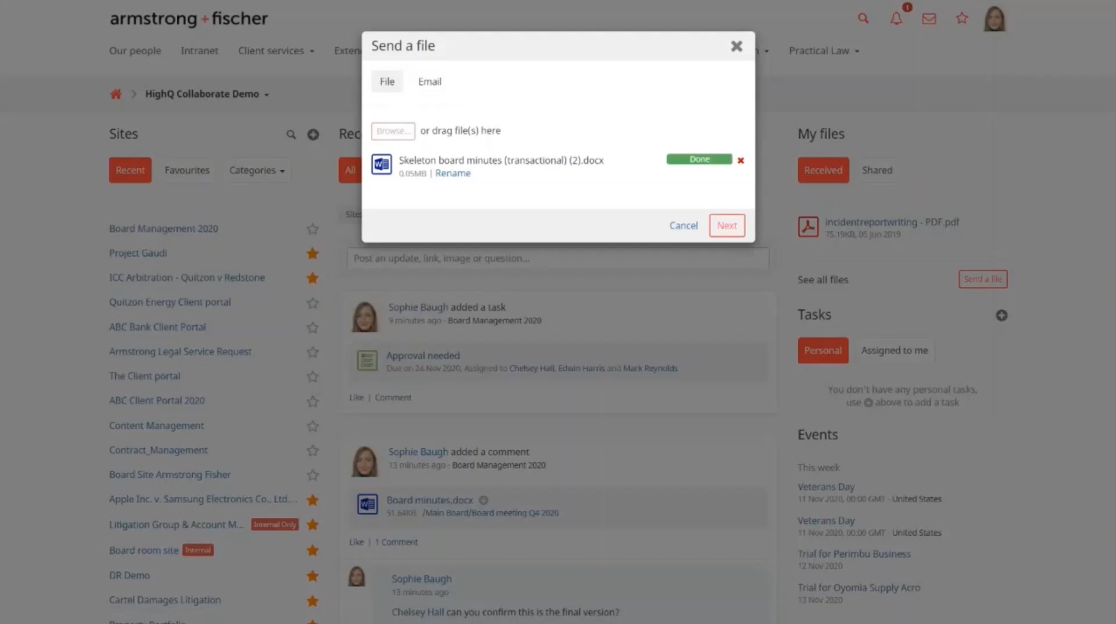The image size is (1116, 624).
Task: Open the messages envelope icon
Action: pos(928,19)
